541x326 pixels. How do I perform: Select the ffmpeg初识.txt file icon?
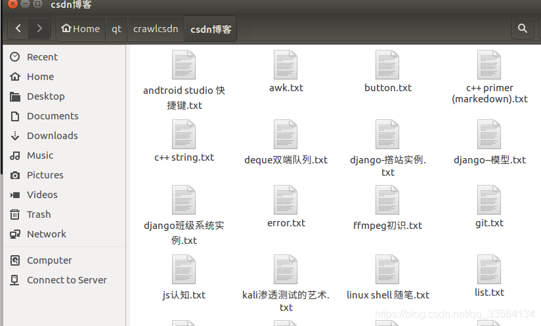(x=387, y=200)
